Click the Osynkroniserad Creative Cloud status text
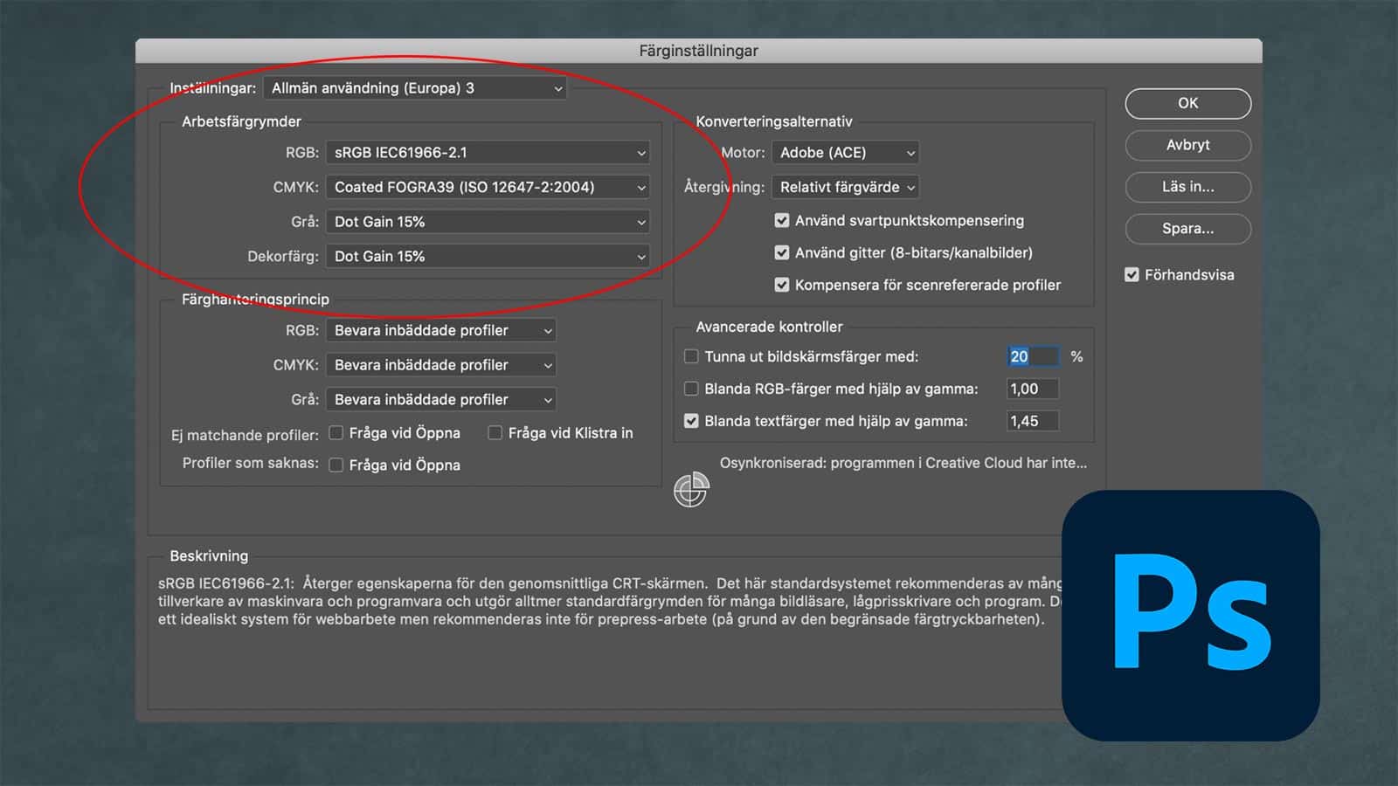The height and width of the screenshot is (786, 1398). coord(903,463)
